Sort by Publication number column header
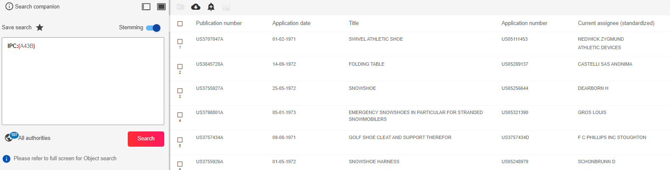 219,23
